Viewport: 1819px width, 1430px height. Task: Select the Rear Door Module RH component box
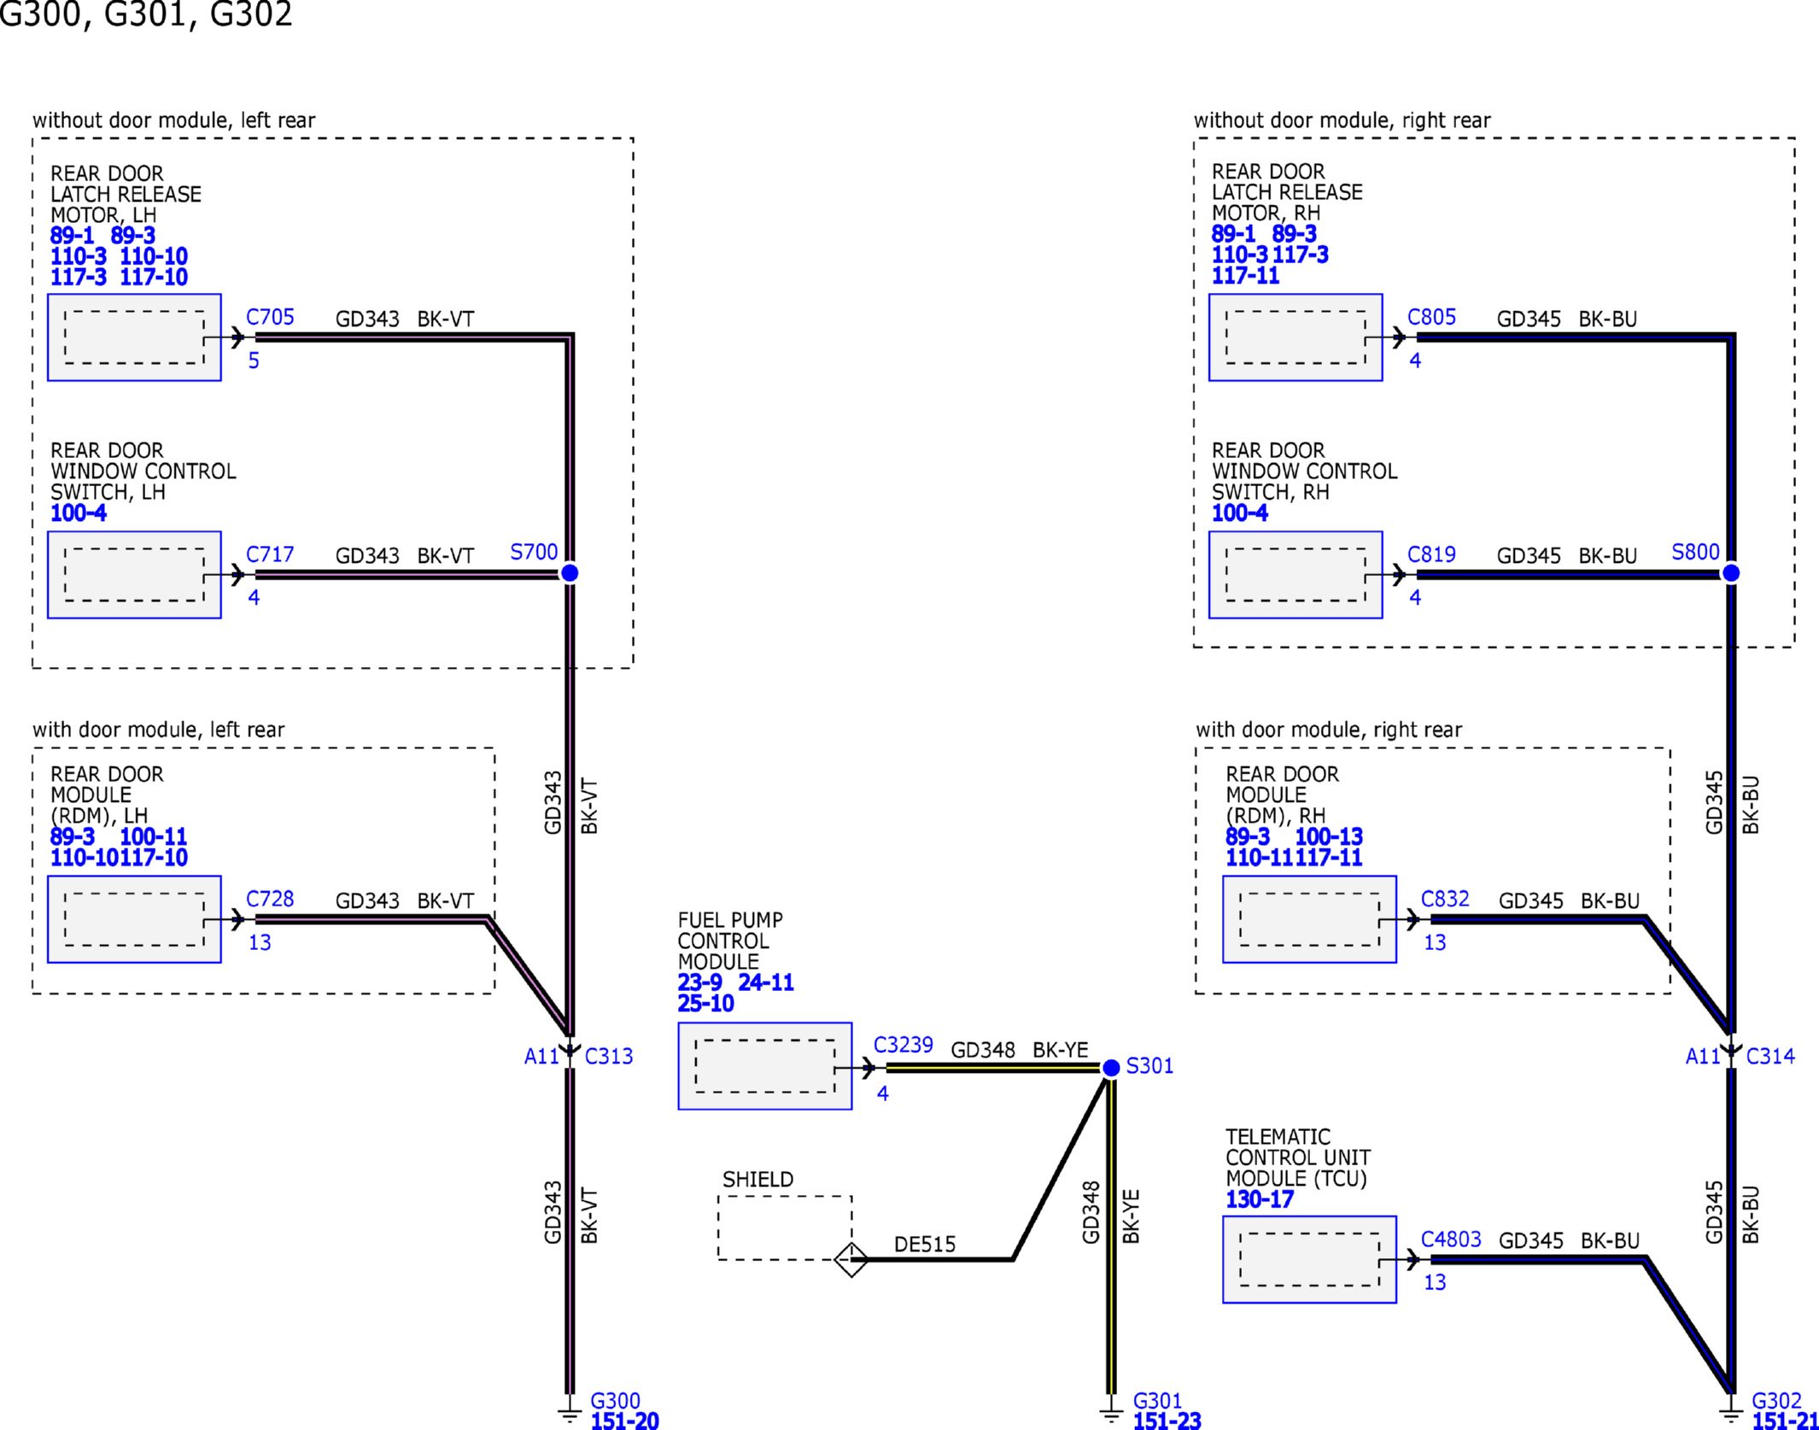(1308, 920)
